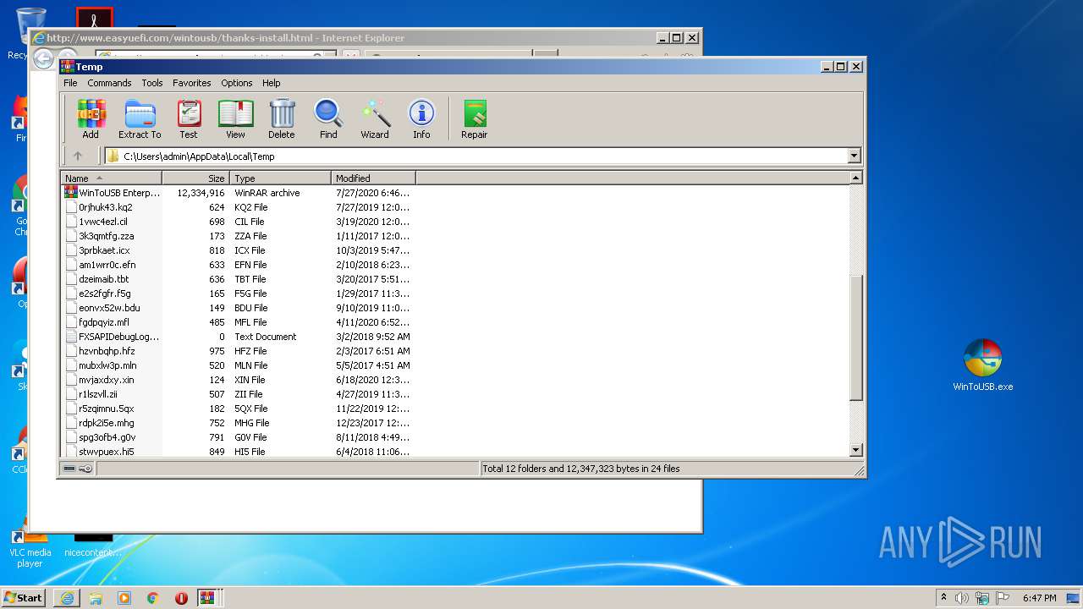Open the File menu
Viewport: 1083px width, 609px height.
(70, 83)
